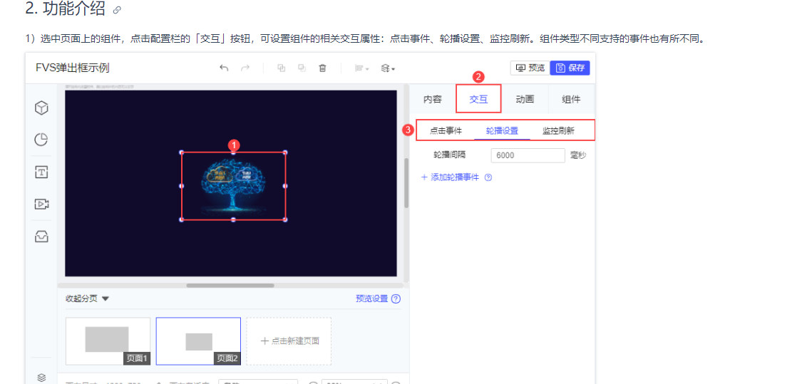This screenshot has height=384, width=792.
Task: Click 点击新建页面 to add a page
Action: pyautogui.click(x=289, y=341)
